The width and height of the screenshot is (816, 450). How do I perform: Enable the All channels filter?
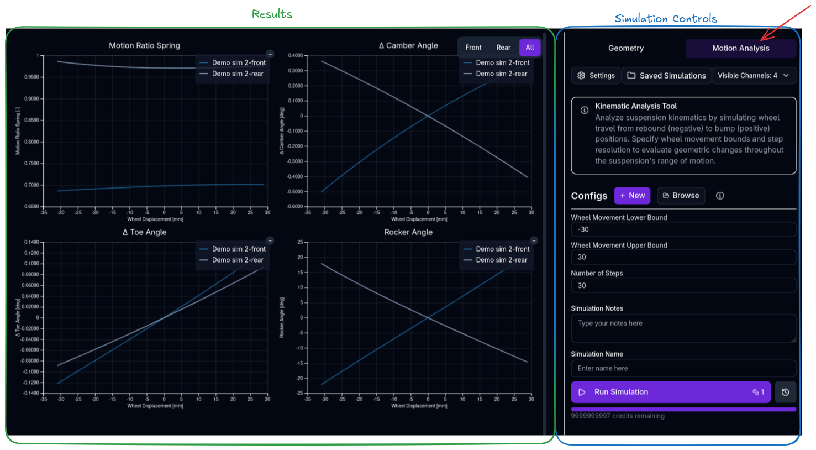point(530,48)
